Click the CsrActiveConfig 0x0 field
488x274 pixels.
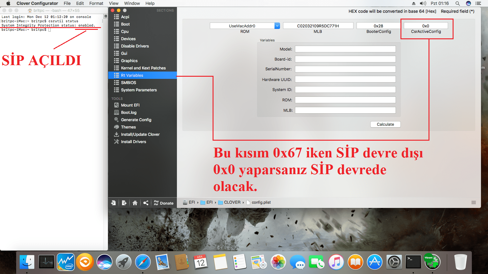[426, 26]
